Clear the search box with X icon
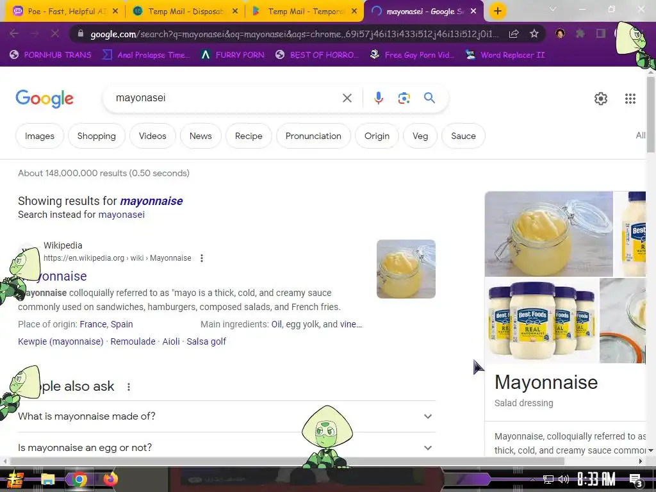656x492 pixels. [347, 98]
